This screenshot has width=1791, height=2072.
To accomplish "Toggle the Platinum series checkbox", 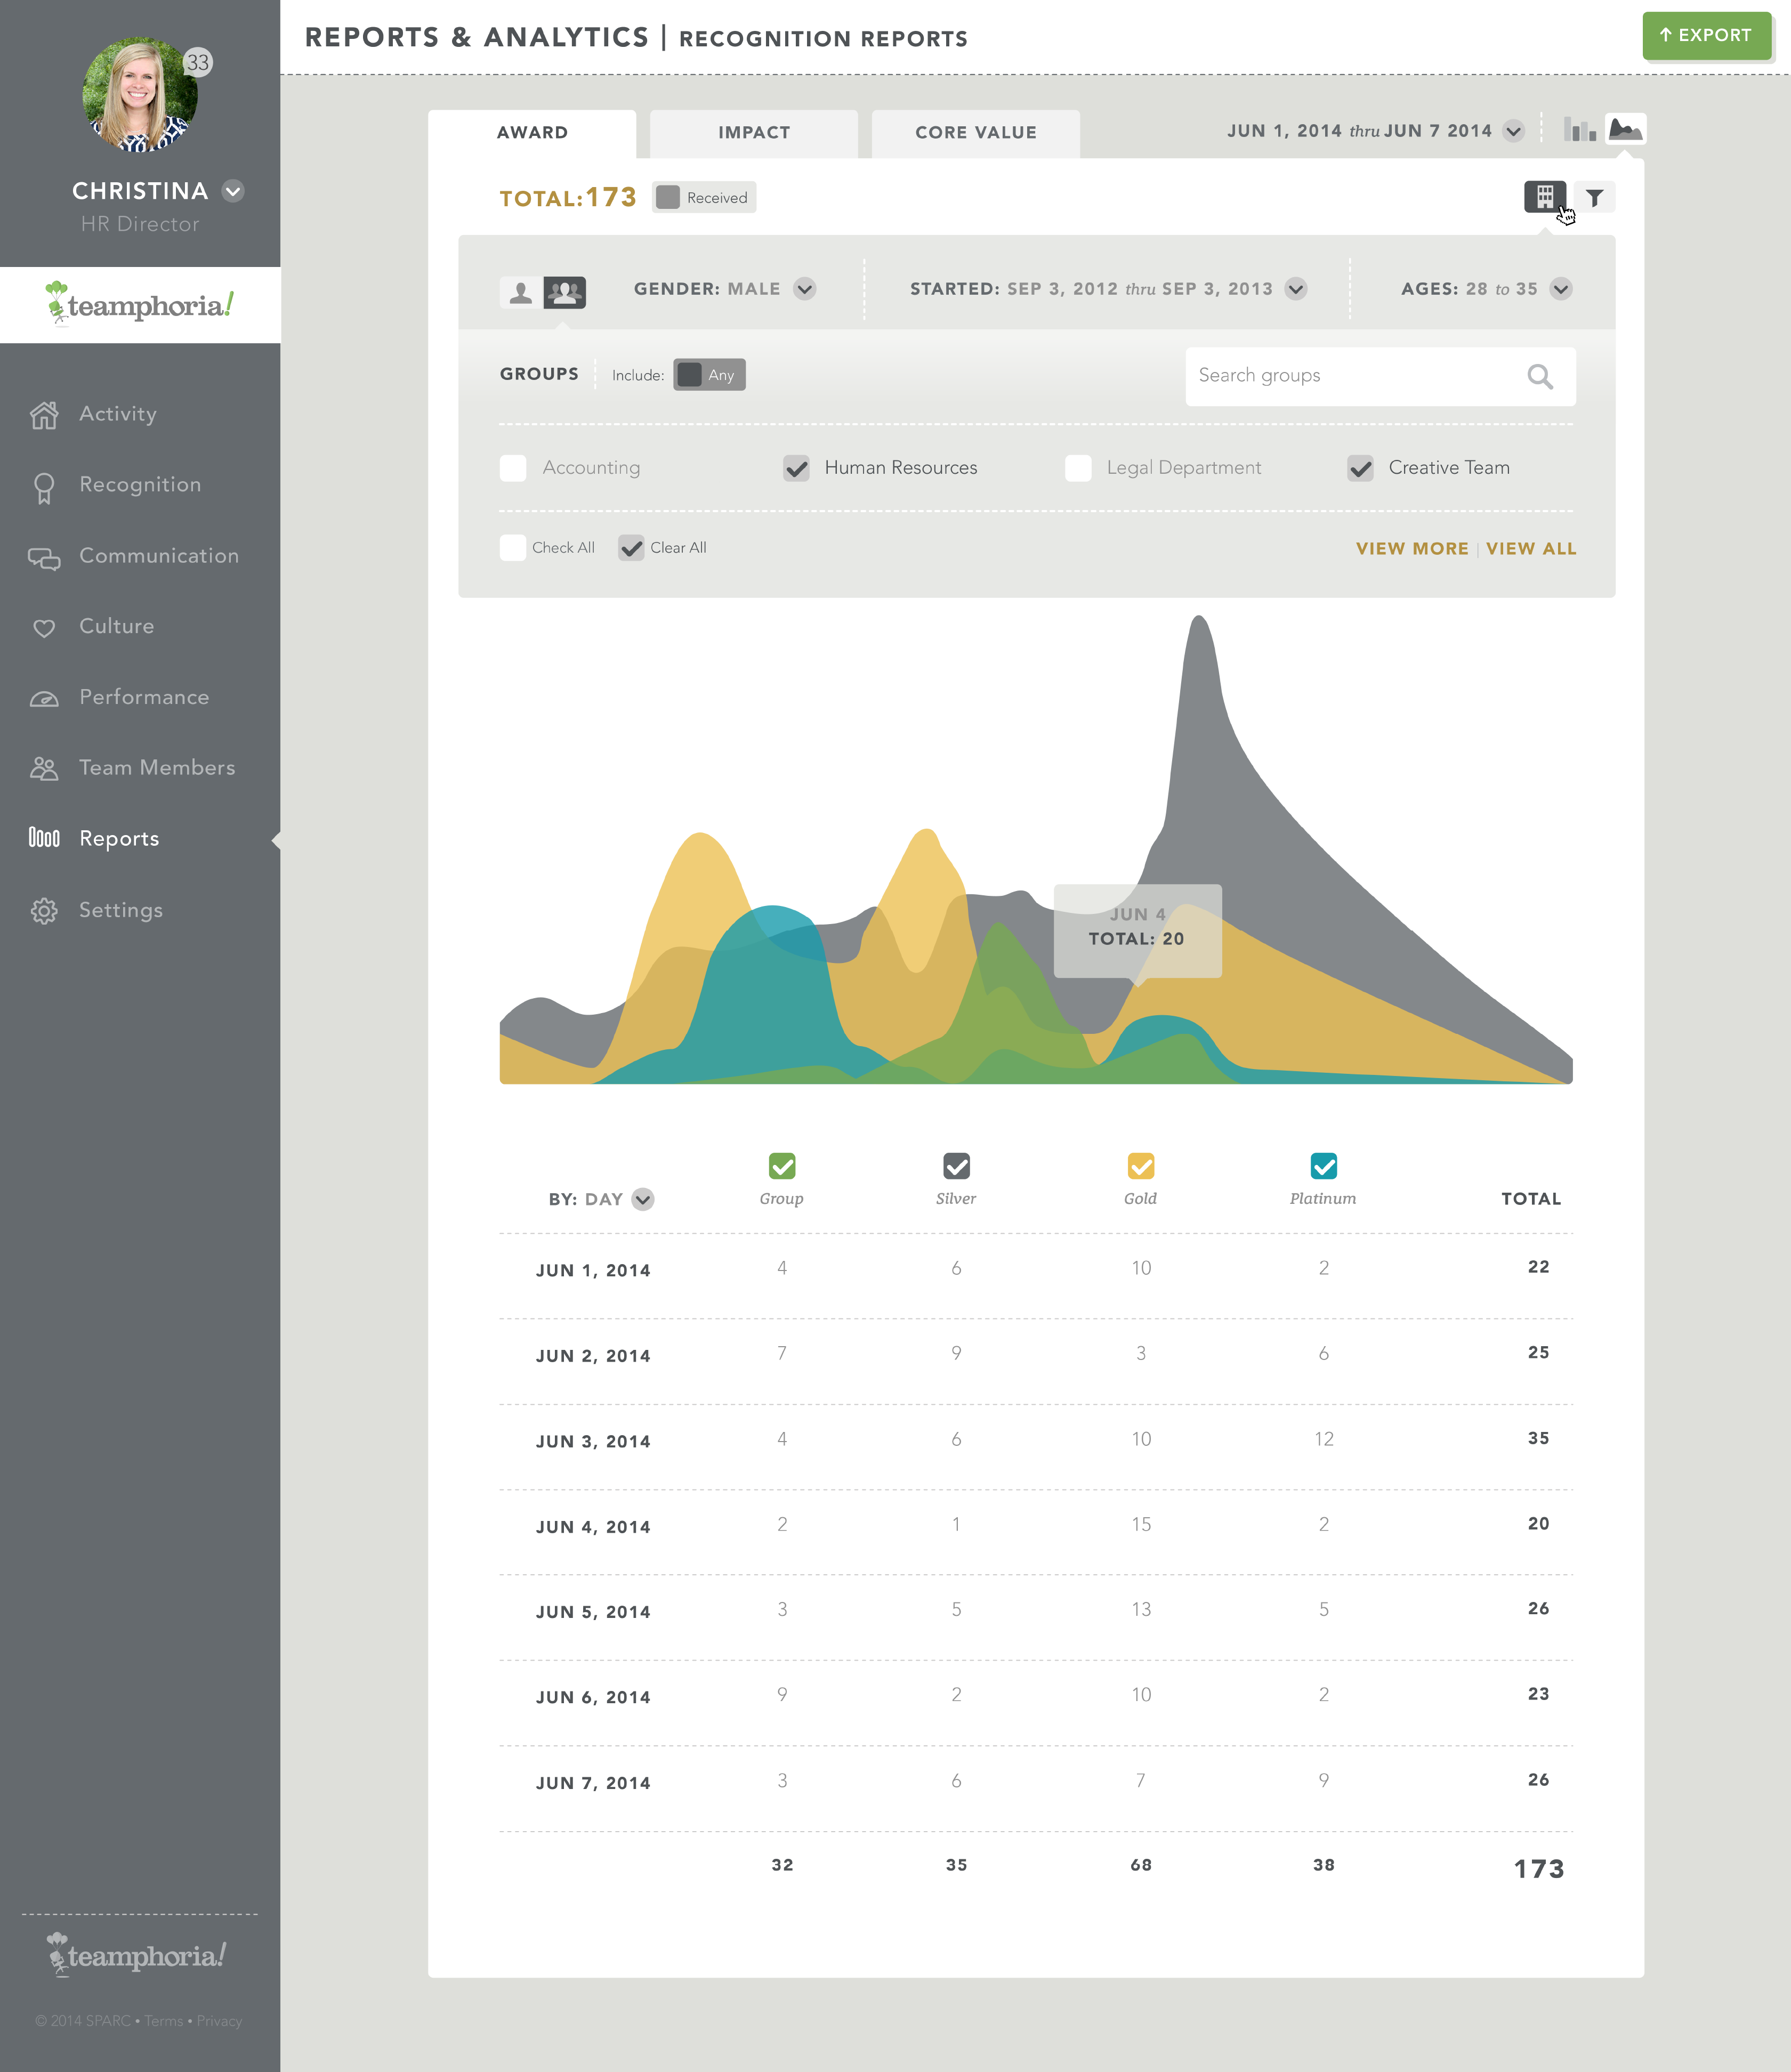I will coord(1323,1166).
